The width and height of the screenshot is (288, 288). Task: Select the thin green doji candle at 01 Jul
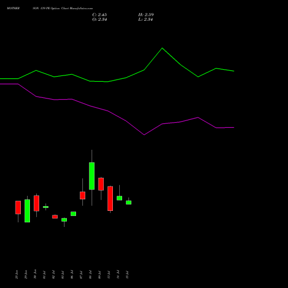(46, 207)
